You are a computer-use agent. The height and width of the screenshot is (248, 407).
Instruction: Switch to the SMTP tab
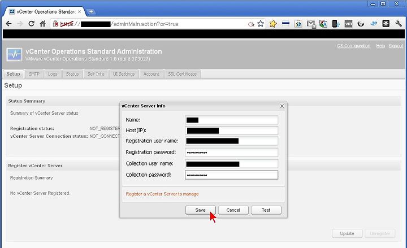[34, 74]
